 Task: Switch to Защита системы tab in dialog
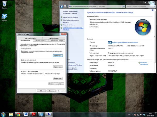pyautogui.click(x=41, y=41)
